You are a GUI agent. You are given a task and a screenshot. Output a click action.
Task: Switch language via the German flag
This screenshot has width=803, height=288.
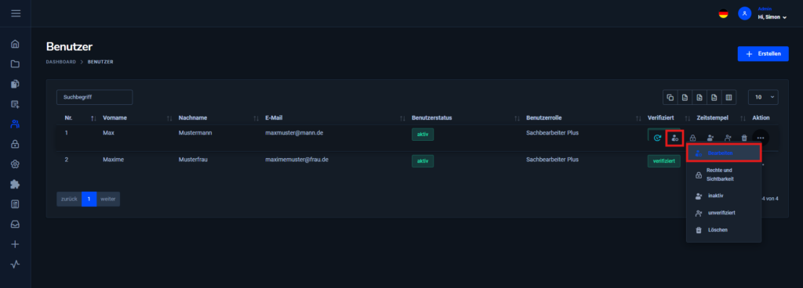tap(723, 14)
